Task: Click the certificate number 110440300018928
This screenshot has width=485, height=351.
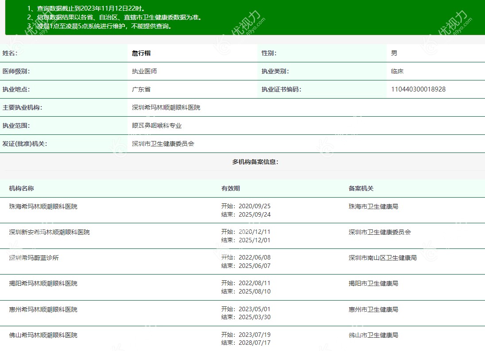Action: tap(418, 89)
